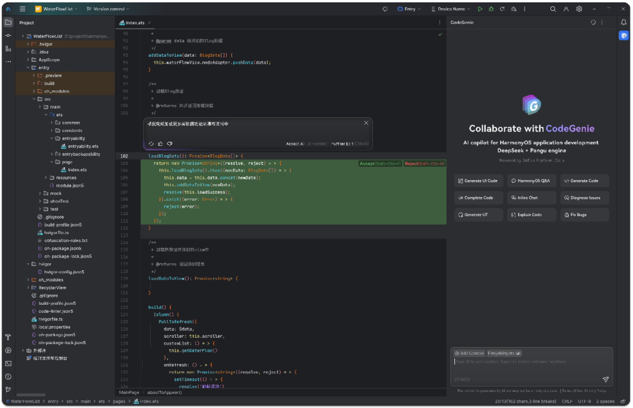This screenshot has width=633, height=408.
Task: Close the Index.ets tab
Action: coord(149,23)
